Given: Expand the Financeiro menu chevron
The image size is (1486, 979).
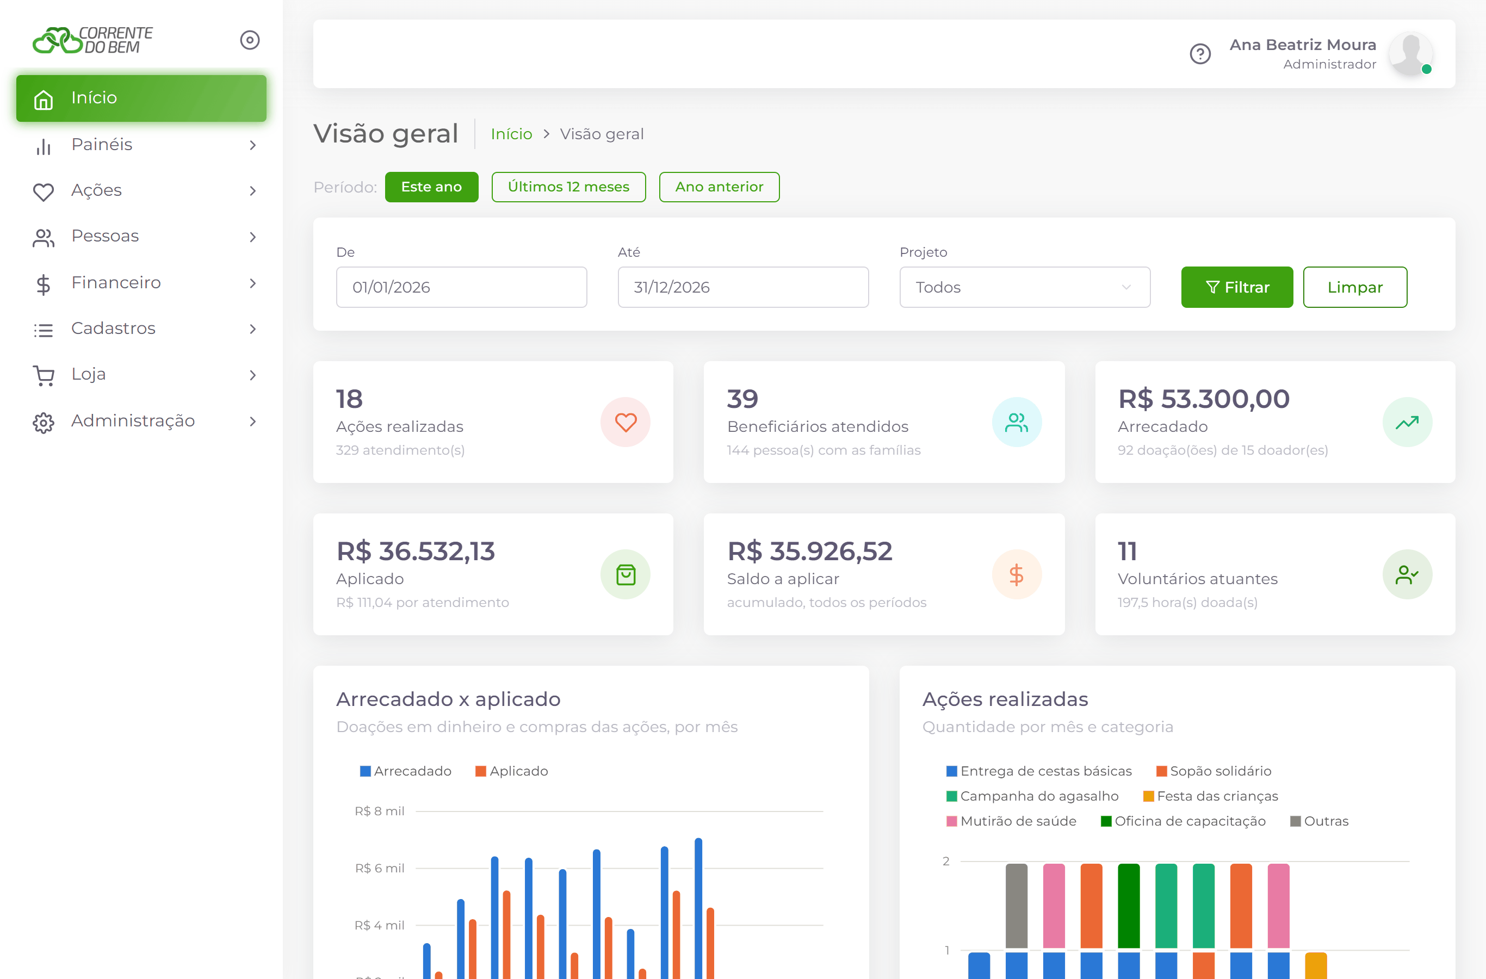Looking at the screenshot, I should [x=253, y=283].
